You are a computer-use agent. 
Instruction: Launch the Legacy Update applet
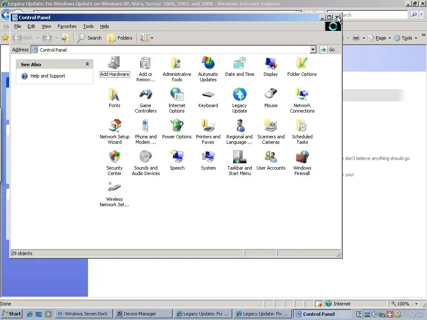pos(240,100)
